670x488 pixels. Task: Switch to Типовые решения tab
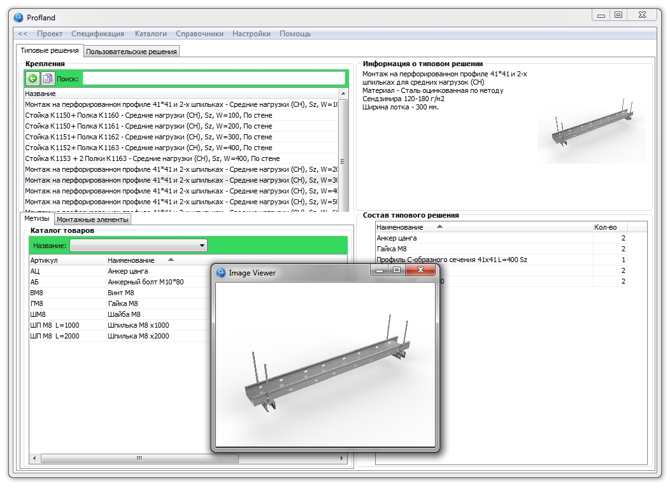50,50
